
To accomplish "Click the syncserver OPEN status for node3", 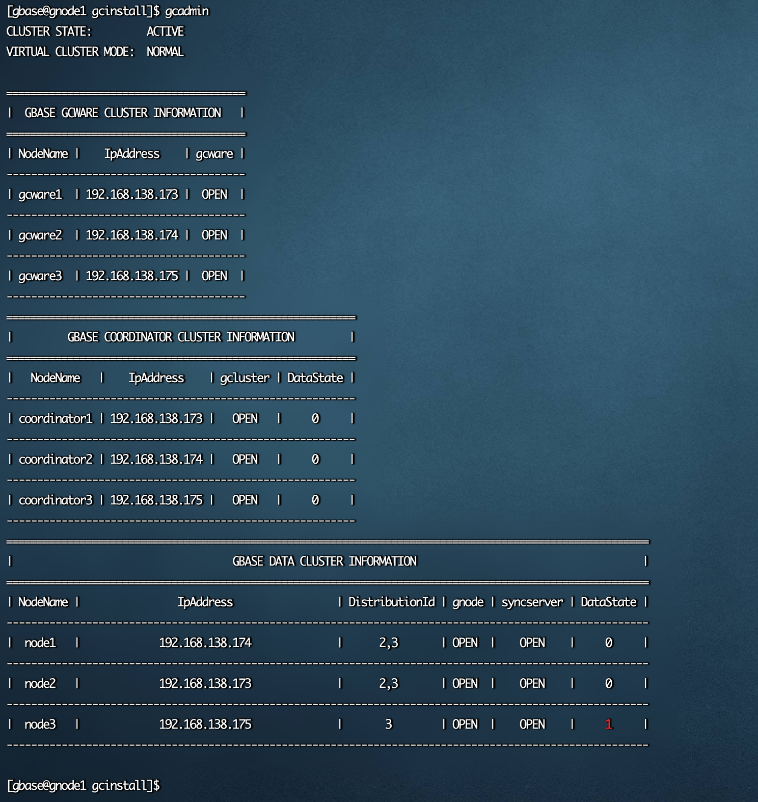I will [x=532, y=725].
